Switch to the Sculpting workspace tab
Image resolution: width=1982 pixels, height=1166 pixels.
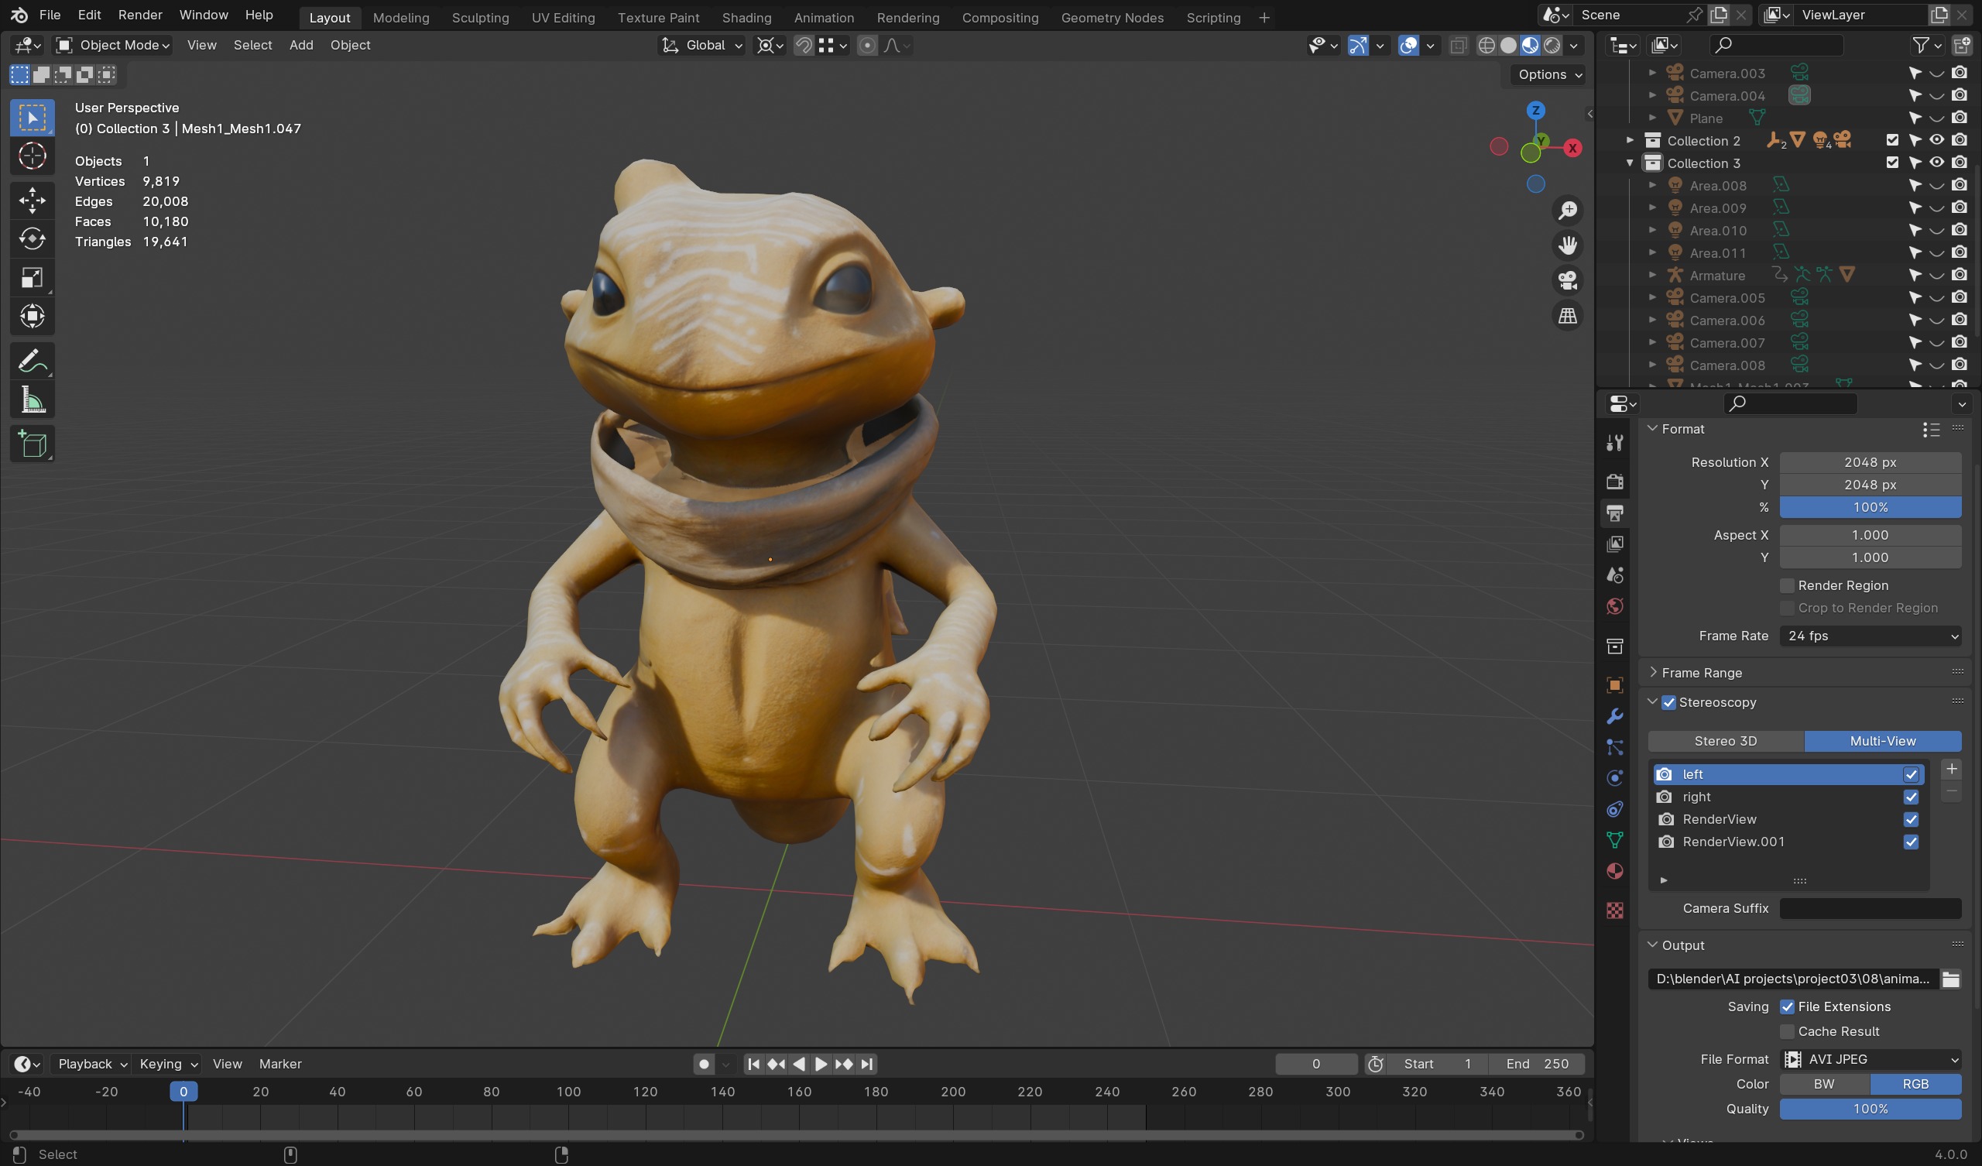pyautogui.click(x=480, y=17)
